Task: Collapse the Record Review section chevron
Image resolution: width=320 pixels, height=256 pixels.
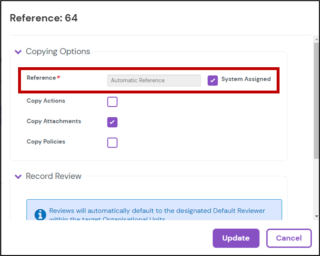Action: [18, 176]
